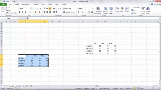Open the Calibri font name dropdown

[31, 8]
